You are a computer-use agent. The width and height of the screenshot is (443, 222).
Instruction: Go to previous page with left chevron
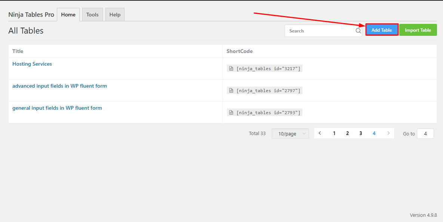point(320,133)
